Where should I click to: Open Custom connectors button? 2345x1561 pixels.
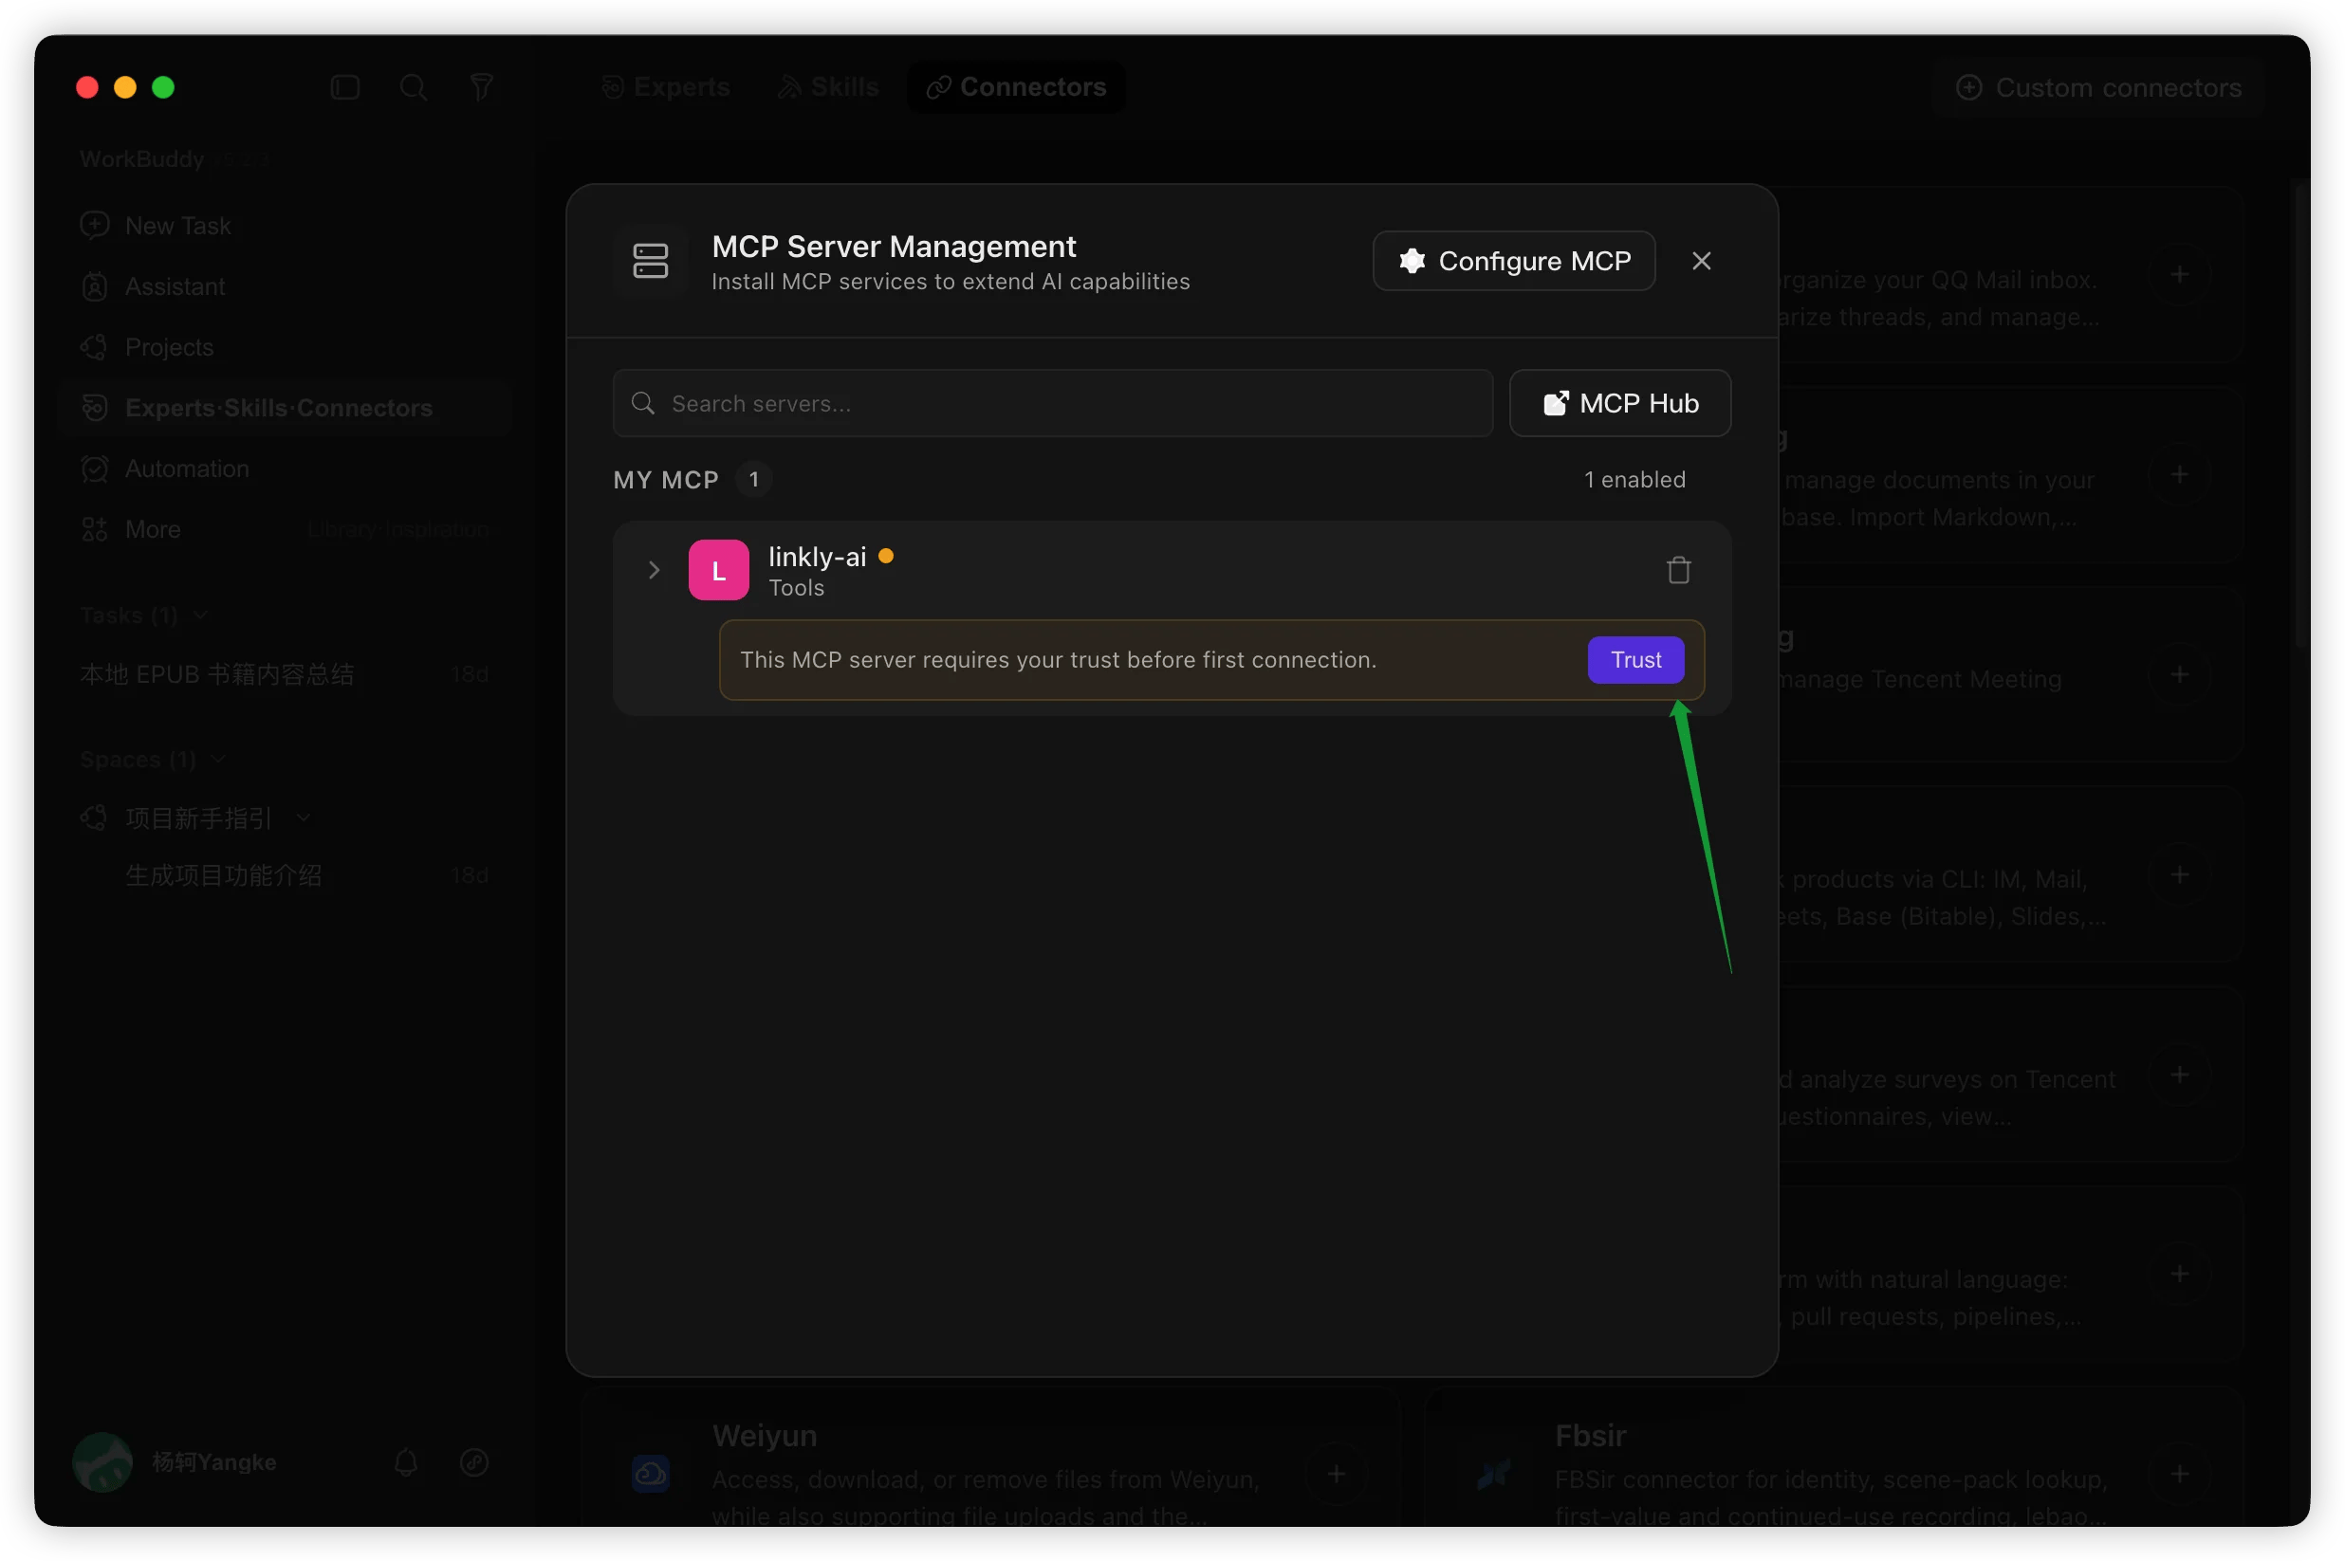(x=2098, y=87)
